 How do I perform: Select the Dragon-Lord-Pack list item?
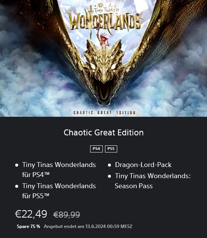click(143, 165)
